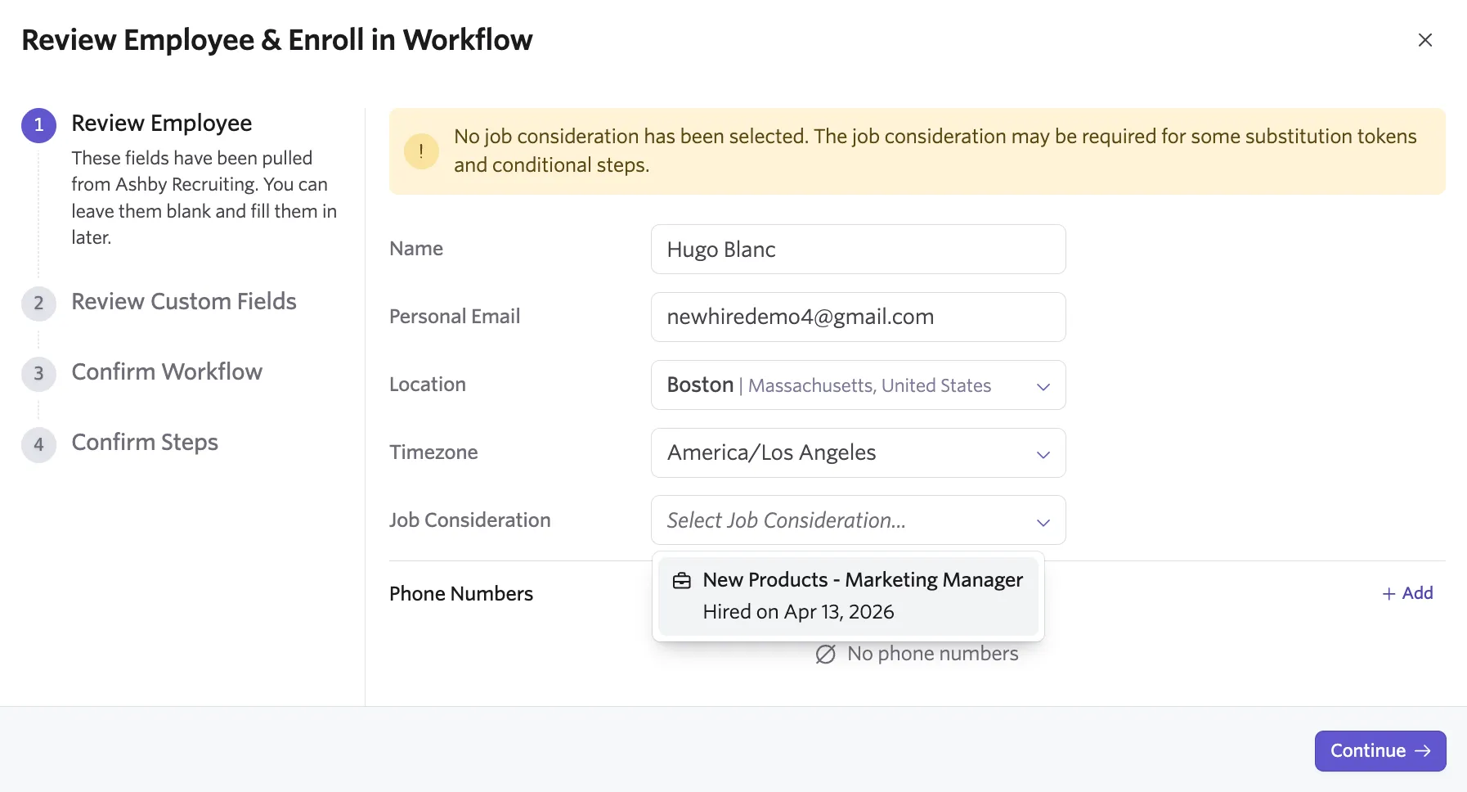
Task: Click the Personal Email label
Action: click(455, 317)
